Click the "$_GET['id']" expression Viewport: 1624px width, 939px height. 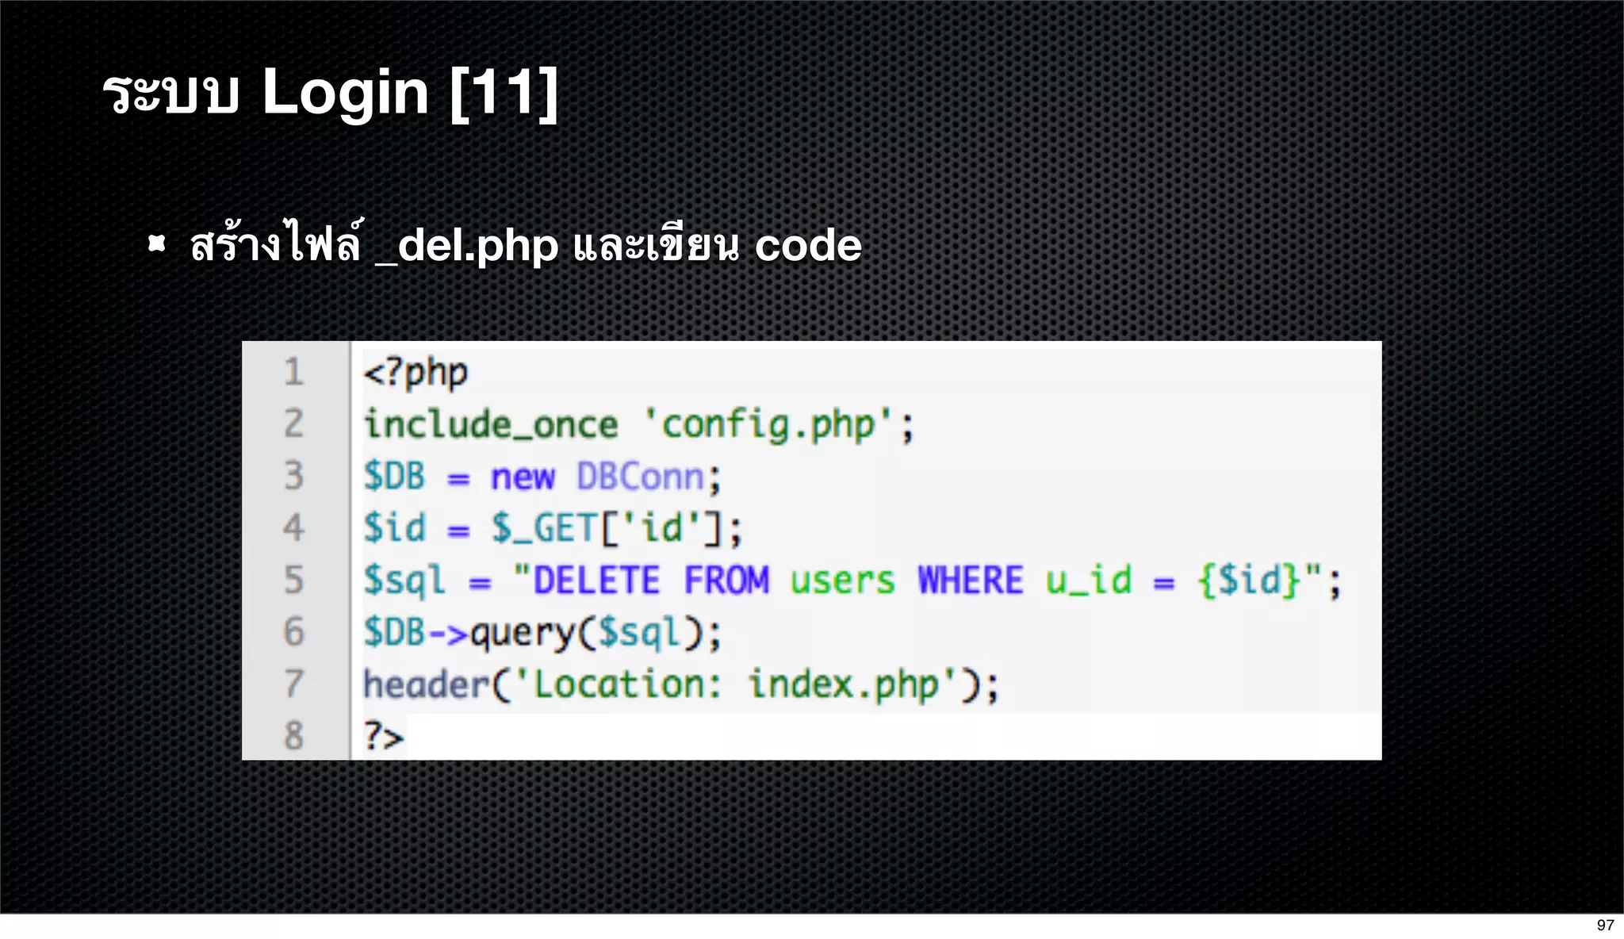tap(609, 528)
